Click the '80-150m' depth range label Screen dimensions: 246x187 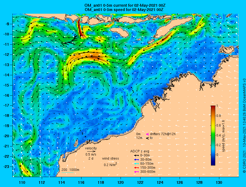click(147, 164)
